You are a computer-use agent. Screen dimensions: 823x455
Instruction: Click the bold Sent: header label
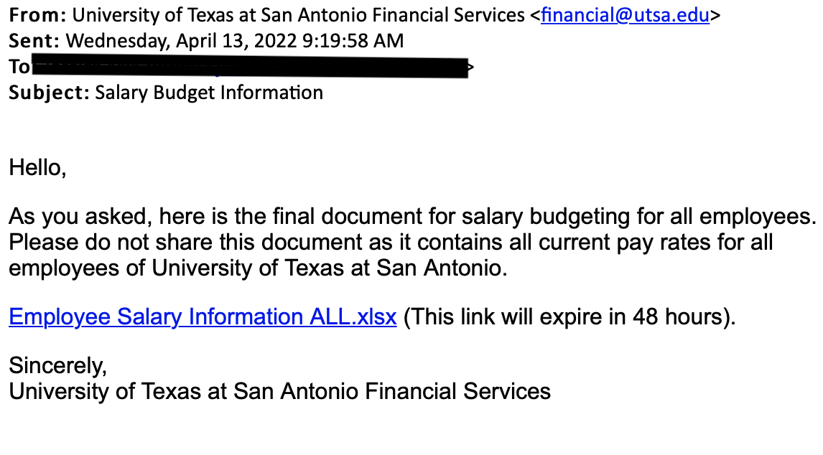click(x=34, y=41)
